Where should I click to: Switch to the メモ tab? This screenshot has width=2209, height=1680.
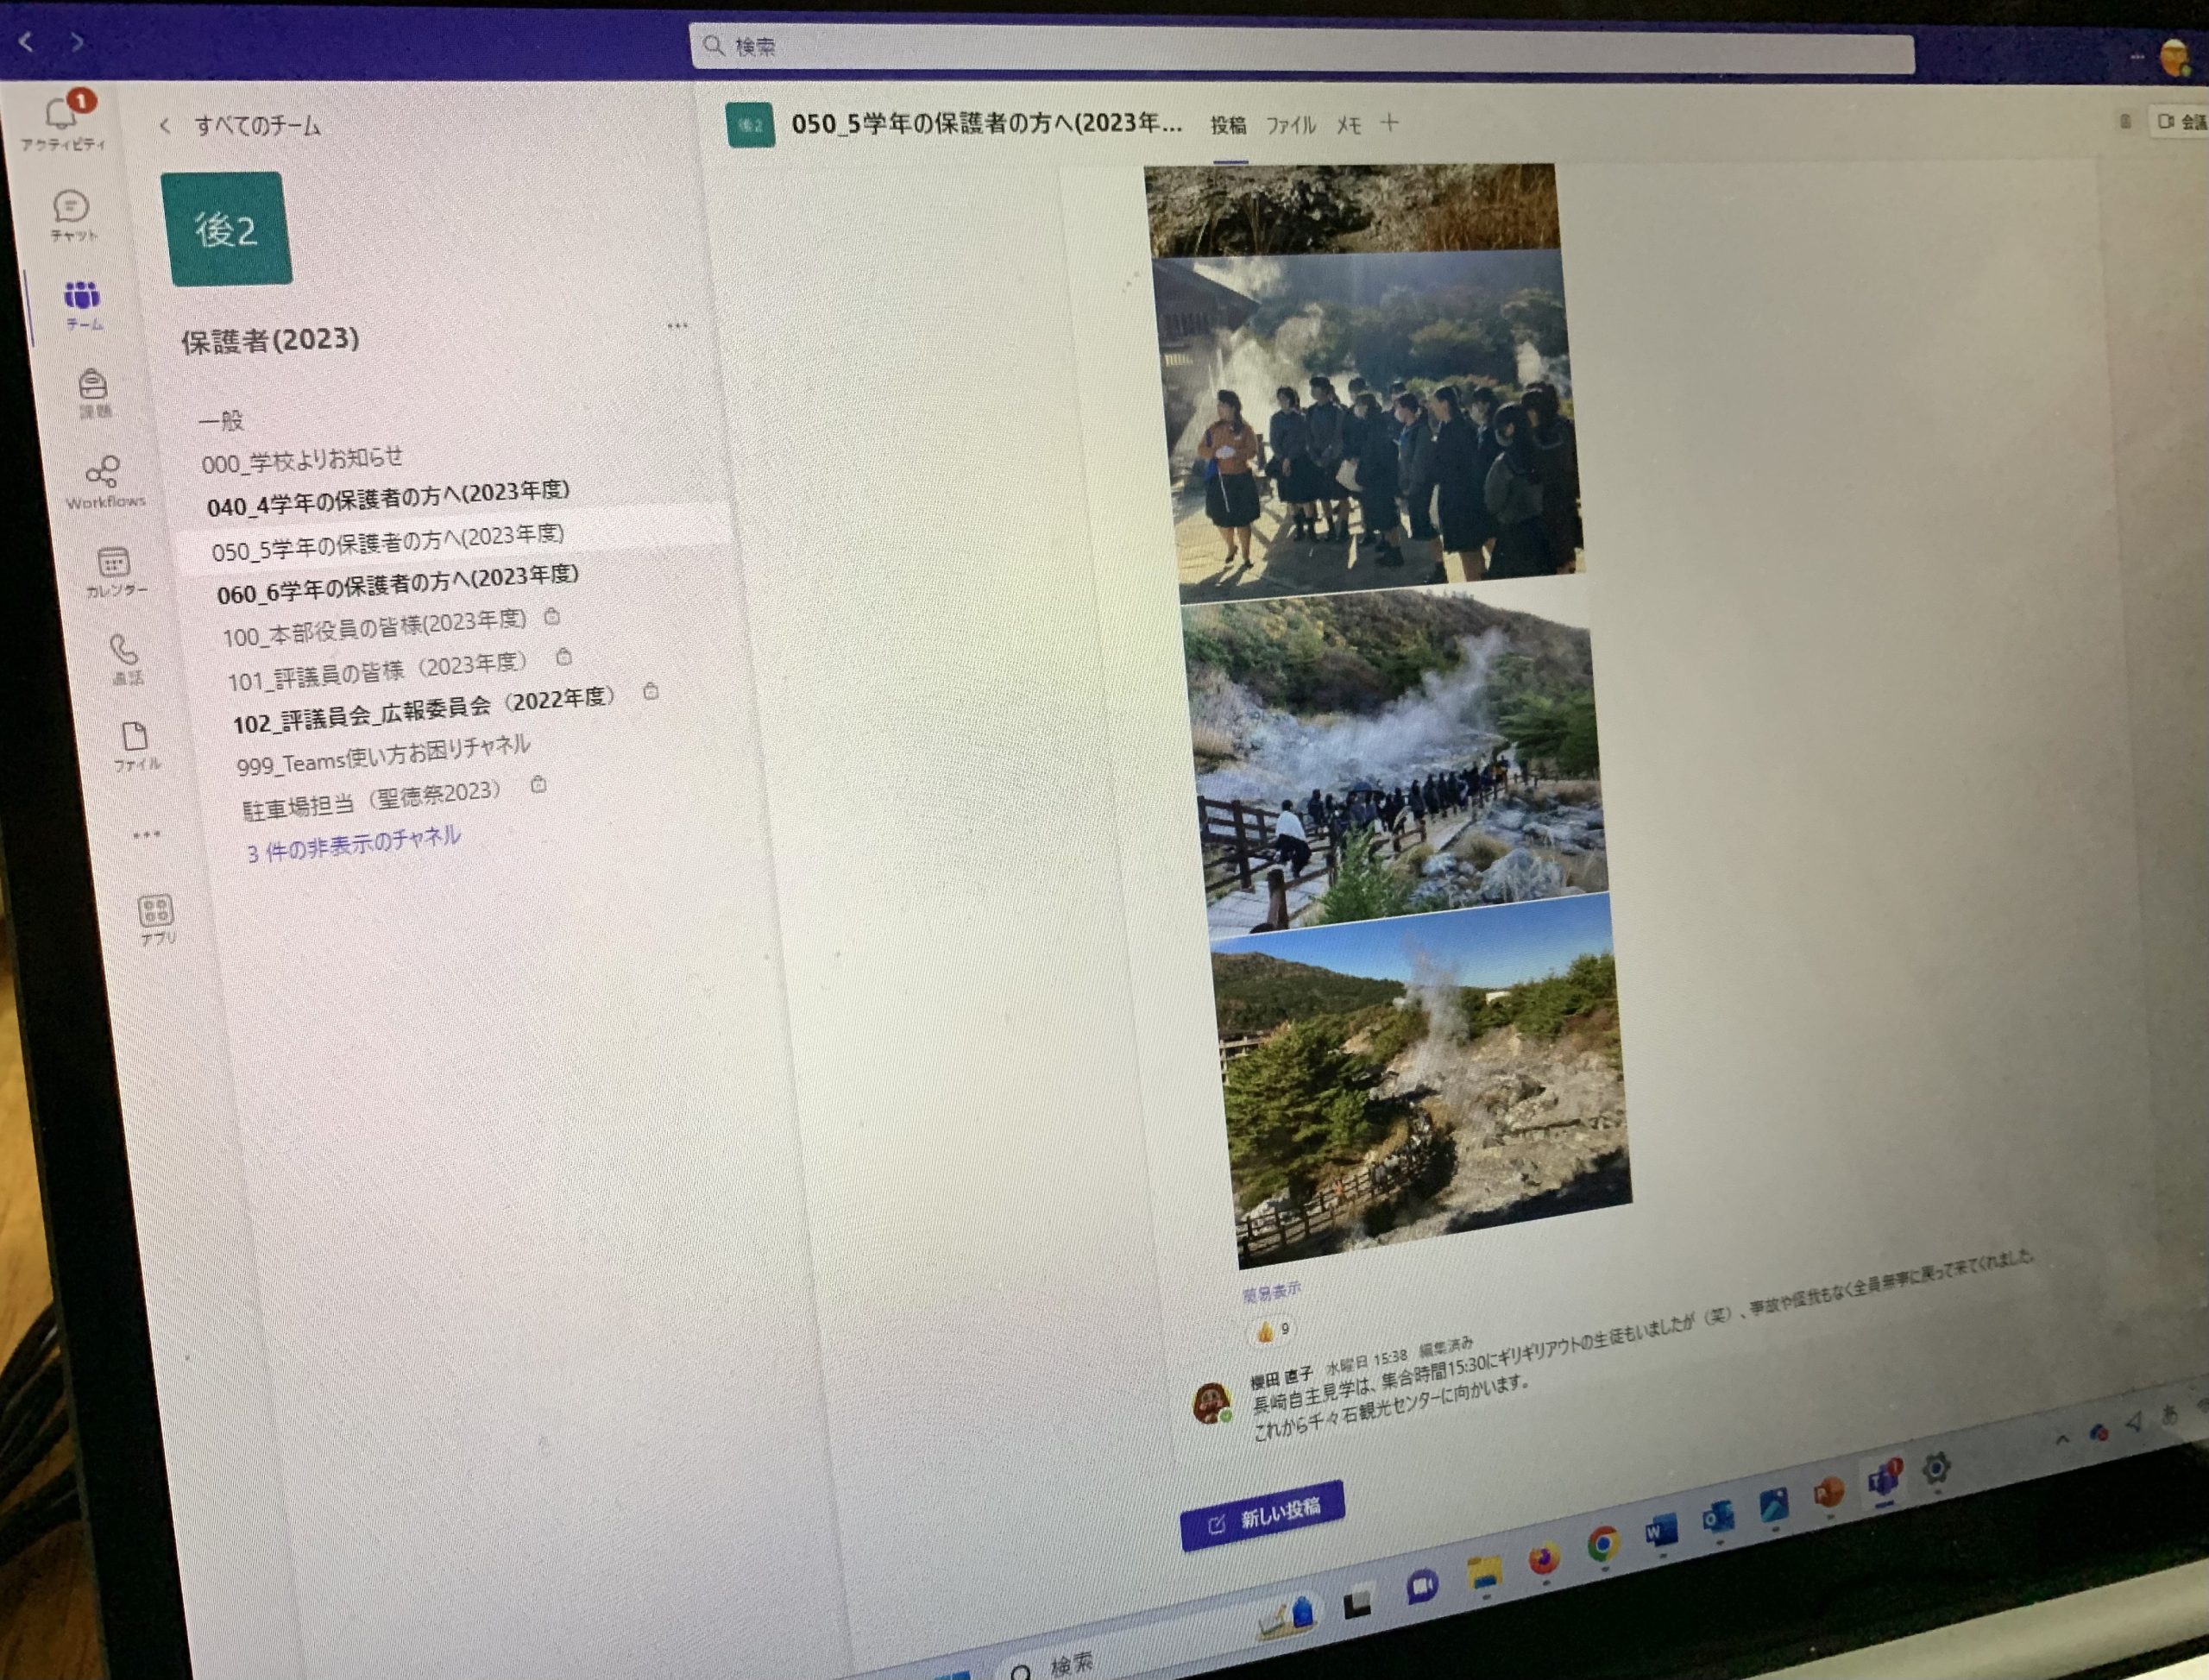click(1349, 125)
